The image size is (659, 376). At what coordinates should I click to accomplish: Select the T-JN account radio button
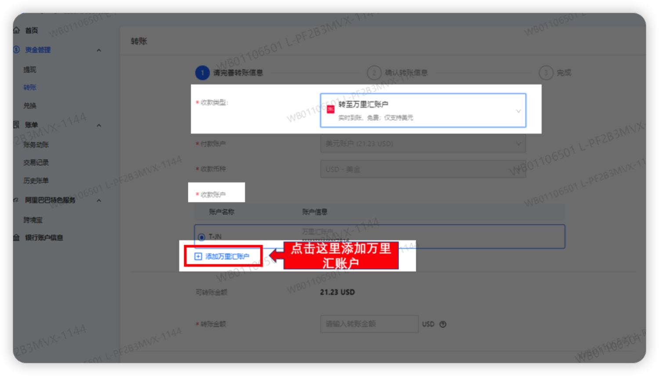(x=202, y=237)
